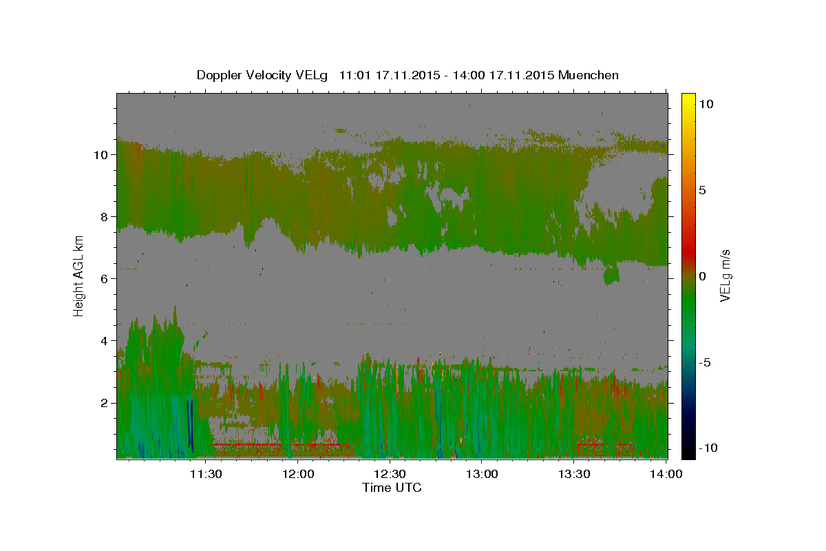Viewport: 826px width, 551px height.
Task: Click the 13:30 time tick label
Action: (573, 474)
